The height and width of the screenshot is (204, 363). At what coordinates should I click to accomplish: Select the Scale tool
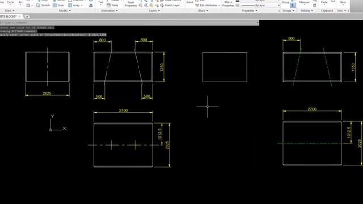[58, 5]
